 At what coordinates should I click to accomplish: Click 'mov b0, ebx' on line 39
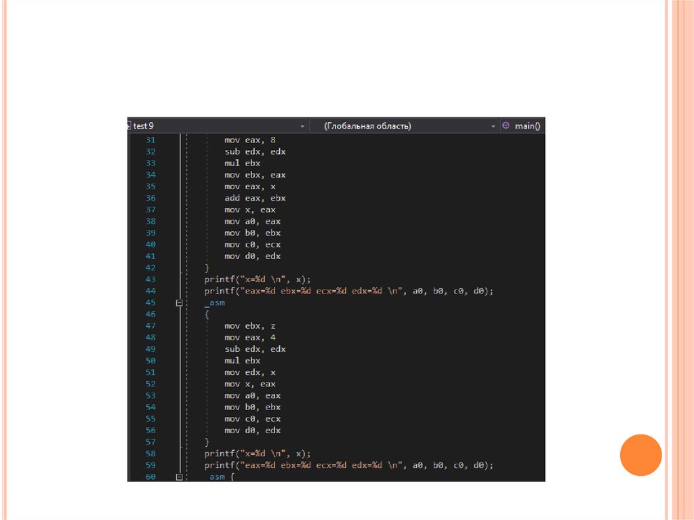coord(252,233)
